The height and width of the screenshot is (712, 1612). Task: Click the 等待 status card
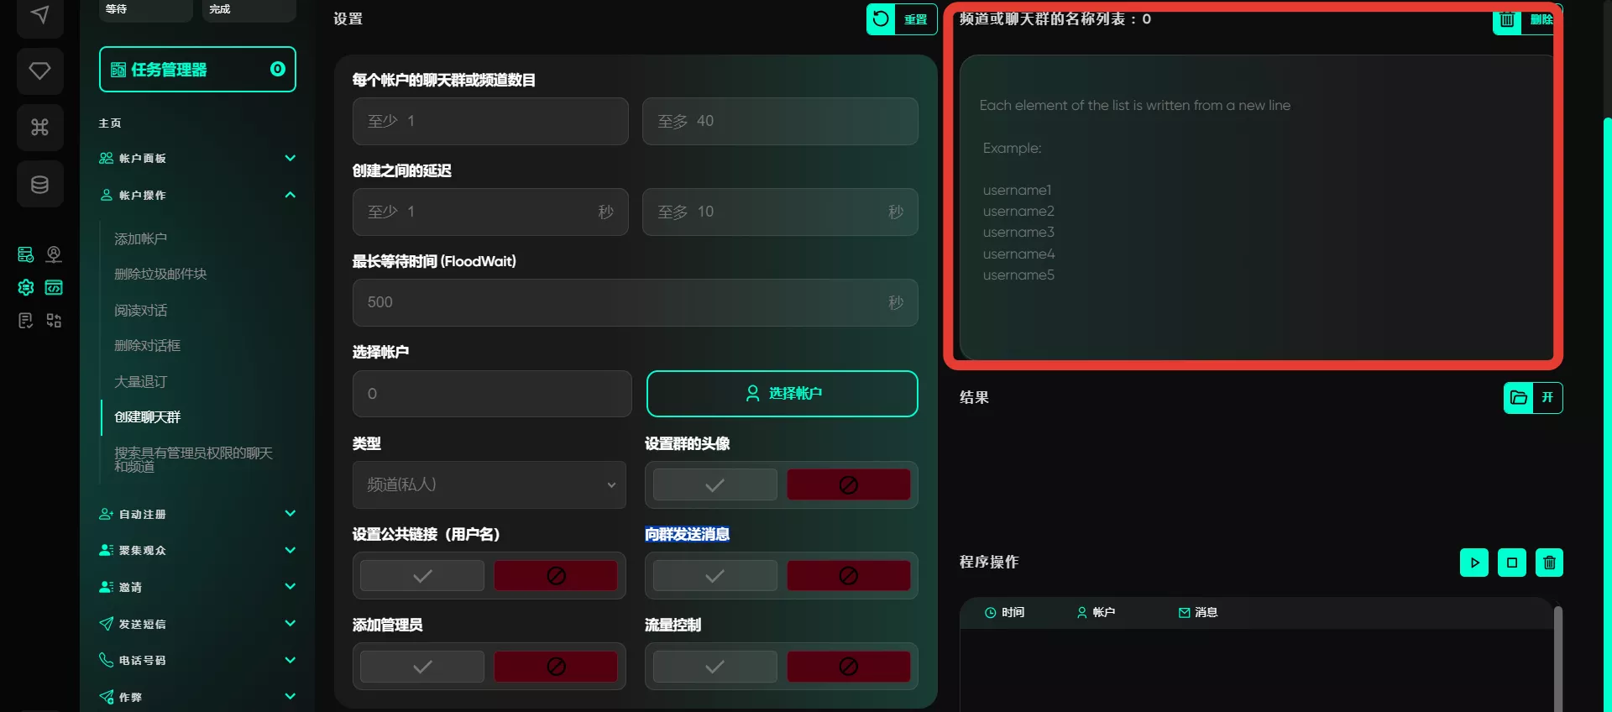coord(146,9)
